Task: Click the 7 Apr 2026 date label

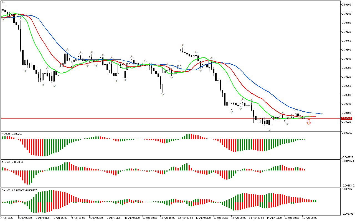Action: 7,218
